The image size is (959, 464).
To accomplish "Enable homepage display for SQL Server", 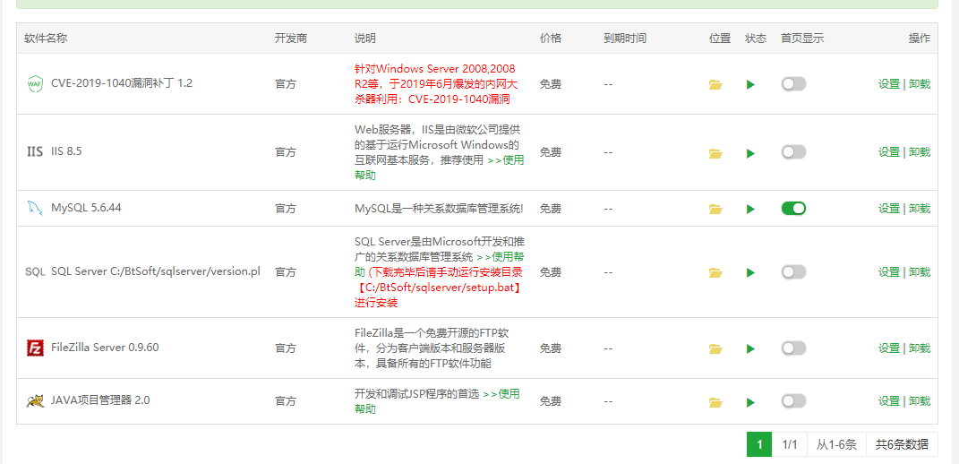I will 793,271.
